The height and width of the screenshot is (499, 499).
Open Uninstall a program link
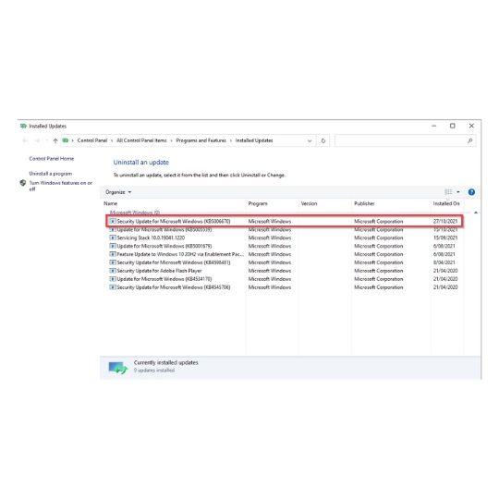click(x=51, y=174)
